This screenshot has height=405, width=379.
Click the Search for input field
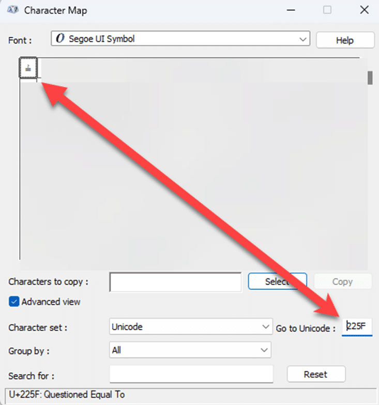(191, 375)
